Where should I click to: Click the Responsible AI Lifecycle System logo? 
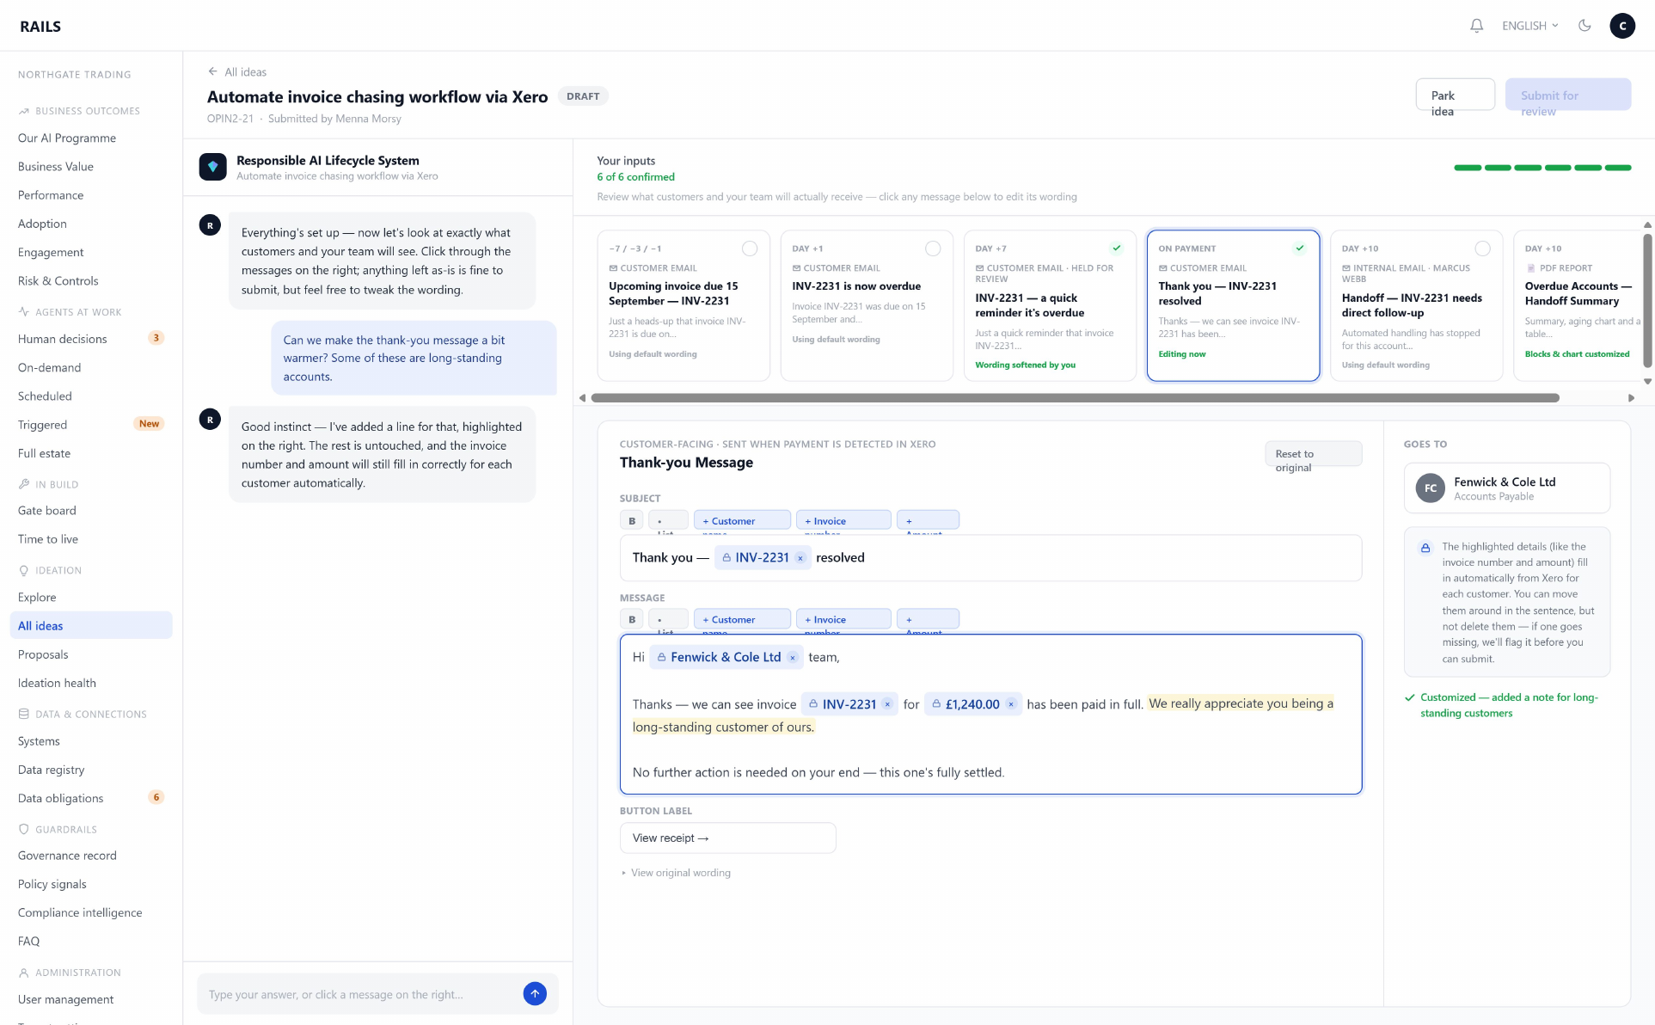point(212,167)
